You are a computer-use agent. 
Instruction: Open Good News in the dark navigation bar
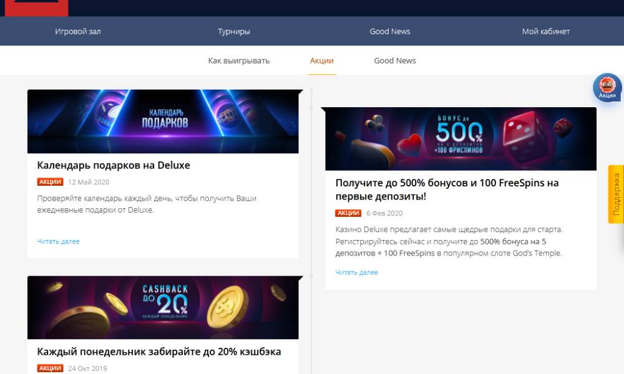coord(390,31)
